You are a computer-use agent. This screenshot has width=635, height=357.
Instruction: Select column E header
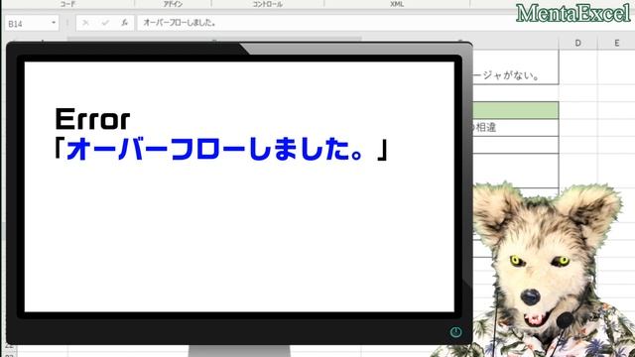[616, 43]
